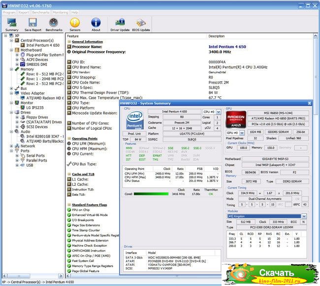Select Row: 1 - 2048 MB memory module
Screen dimensions: 320x286
coord(45,79)
